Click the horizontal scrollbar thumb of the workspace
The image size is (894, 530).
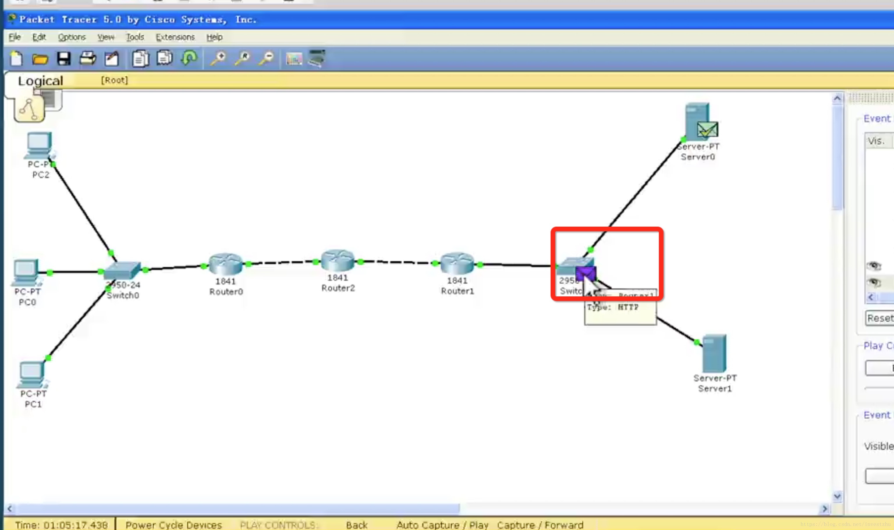pos(238,508)
